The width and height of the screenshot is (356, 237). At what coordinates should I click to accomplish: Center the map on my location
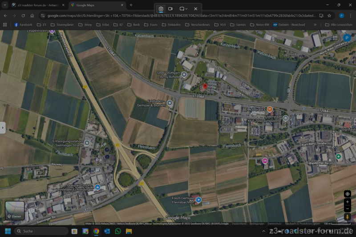348,194
